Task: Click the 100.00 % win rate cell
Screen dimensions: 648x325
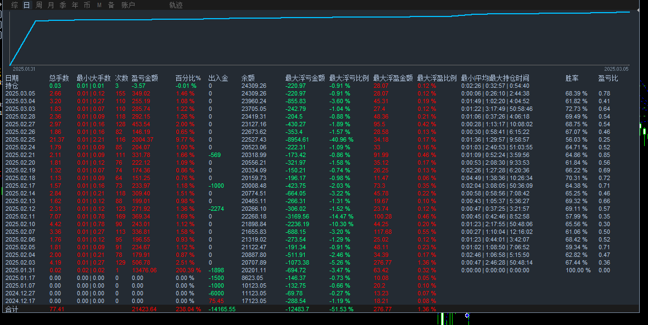Action: coord(578,270)
